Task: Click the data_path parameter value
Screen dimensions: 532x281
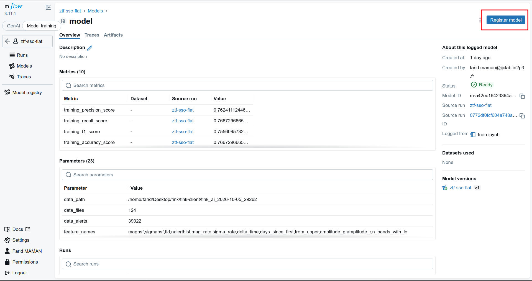Action: (x=193, y=199)
